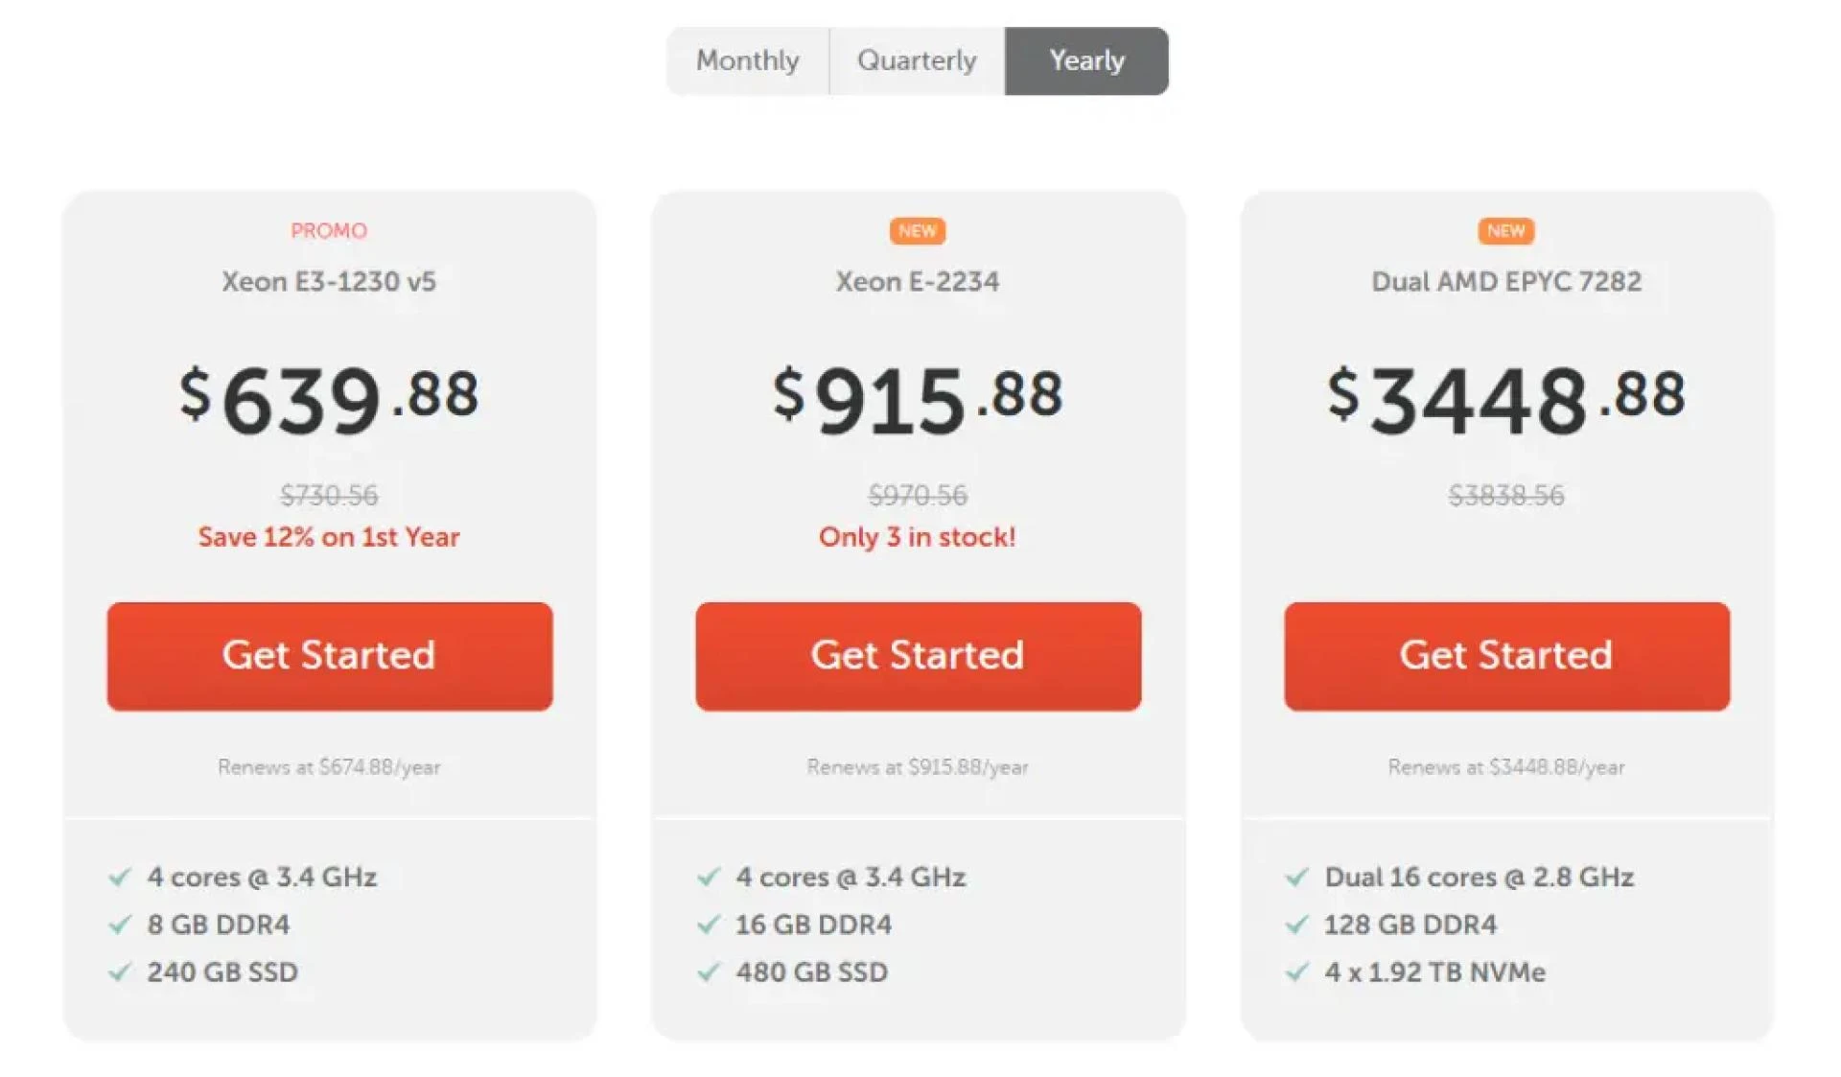Click the checkmark beside 480 GB SSD
1841x1077 pixels.
click(x=711, y=972)
